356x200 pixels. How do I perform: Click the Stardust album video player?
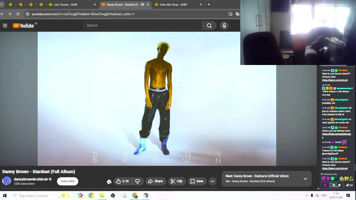tap(157, 99)
